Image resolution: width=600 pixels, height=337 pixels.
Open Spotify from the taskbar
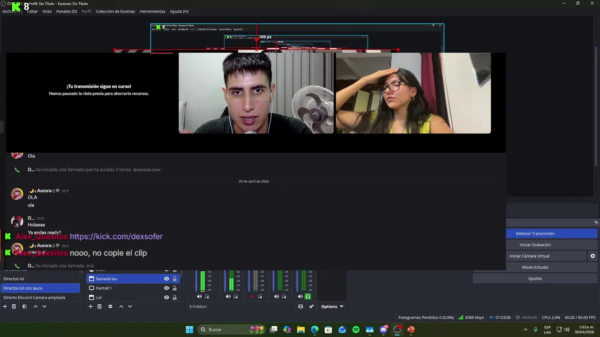356,330
